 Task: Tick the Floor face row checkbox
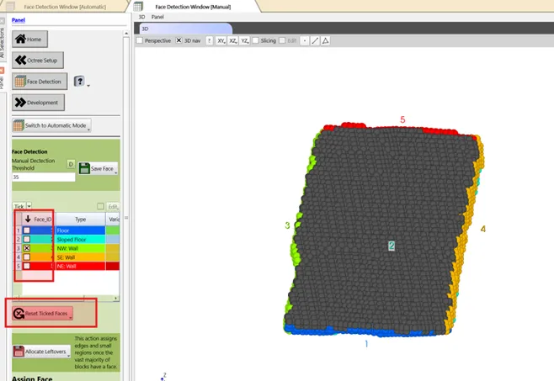point(27,230)
